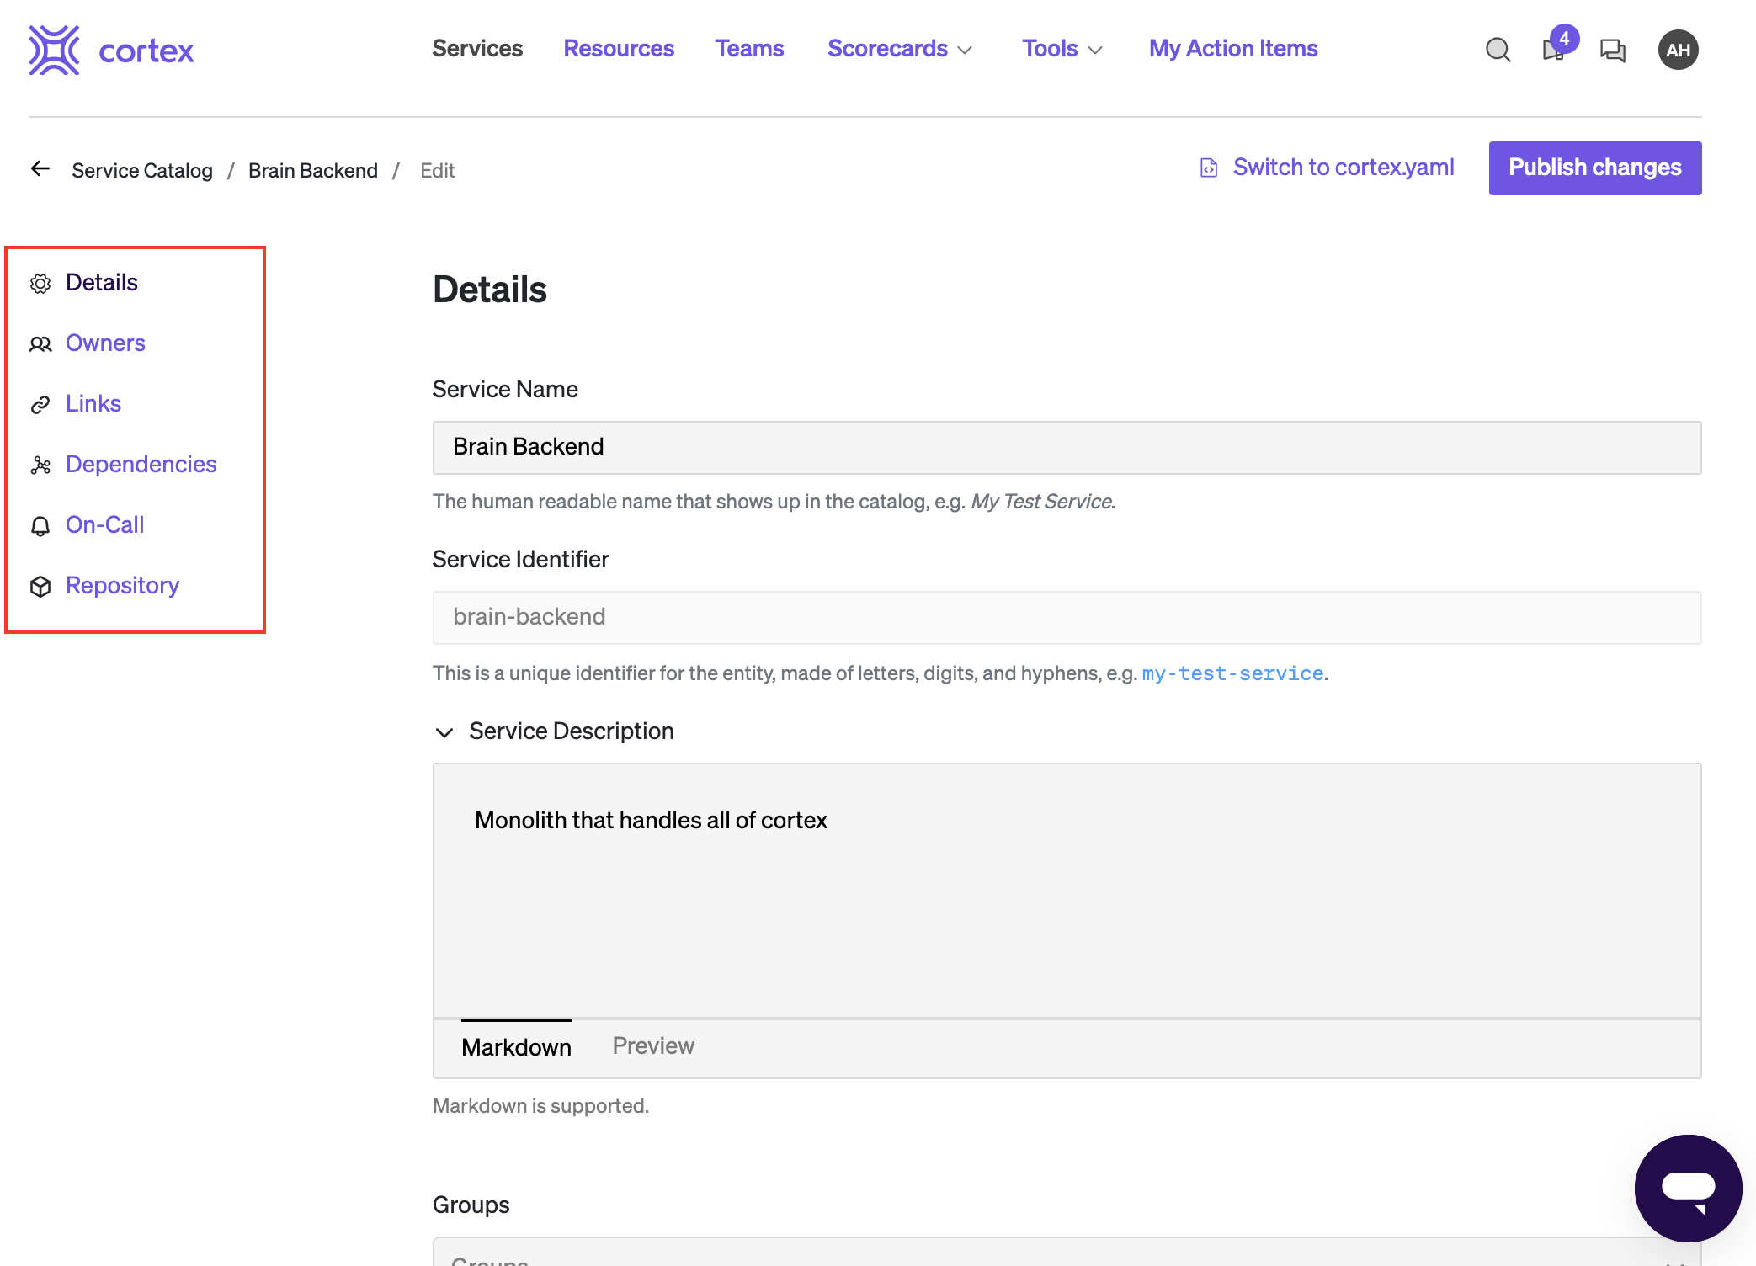Screen dimensions: 1756x1266
Task: Open the Intercom chat bubble launcher
Action: tap(1688, 1188)
